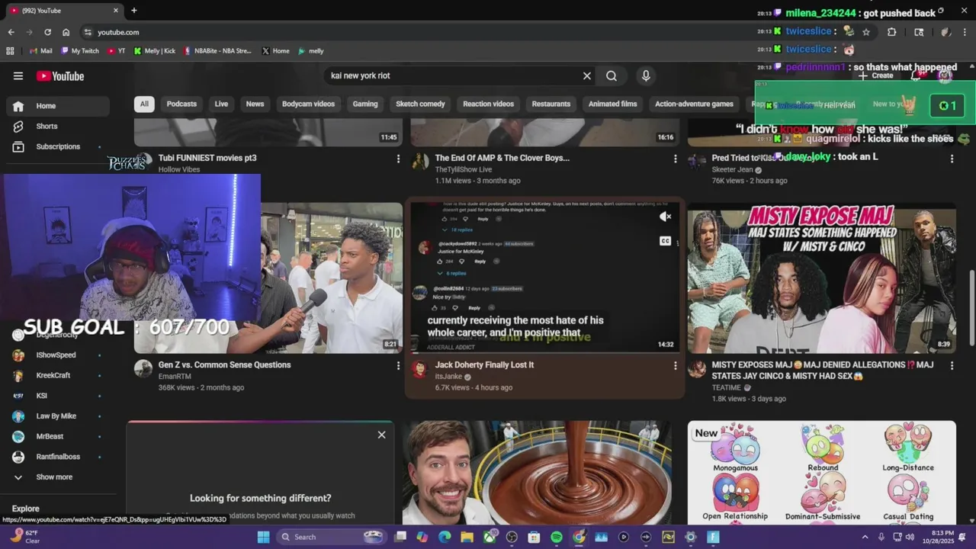Open the My Twitch bookmark
This screenshot has height=549, width=976.
tap(80, 51)
